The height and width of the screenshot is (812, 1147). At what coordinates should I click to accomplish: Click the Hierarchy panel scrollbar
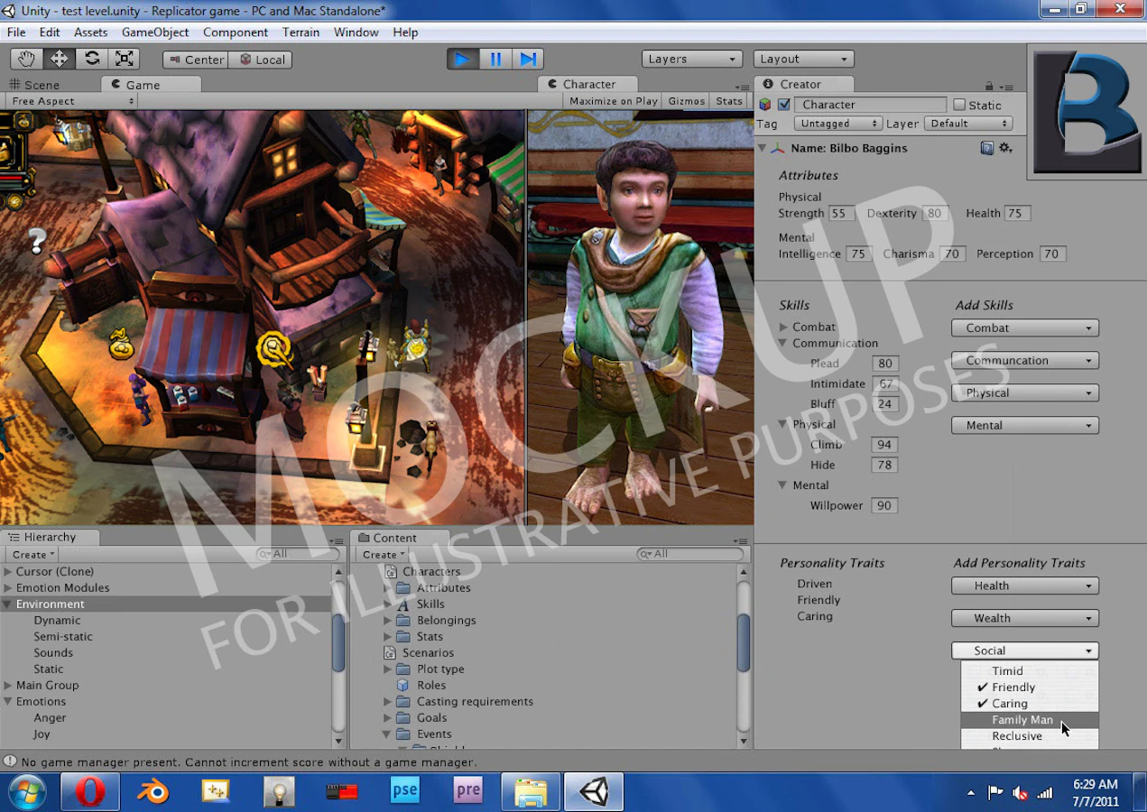(338, 642)
